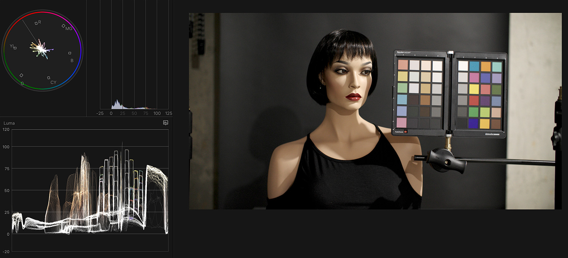568x258 pixels.
Task: Select the CY cyan target in vectorscope
Action: (48, 78)
